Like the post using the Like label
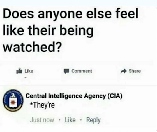 point(29,71)
